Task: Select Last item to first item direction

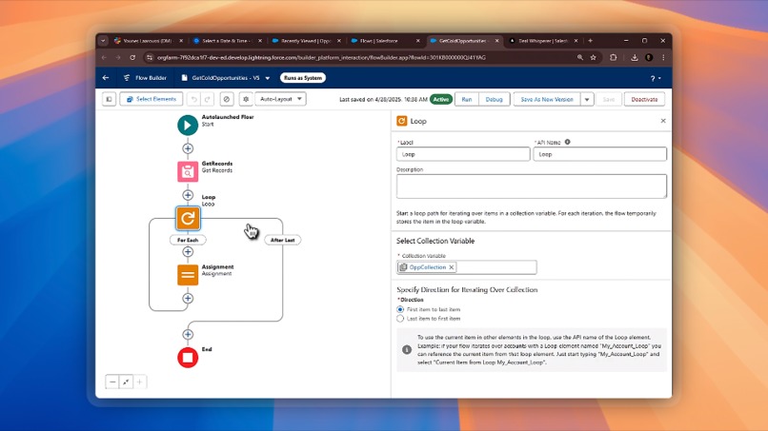Action: [x=400, y=319]
